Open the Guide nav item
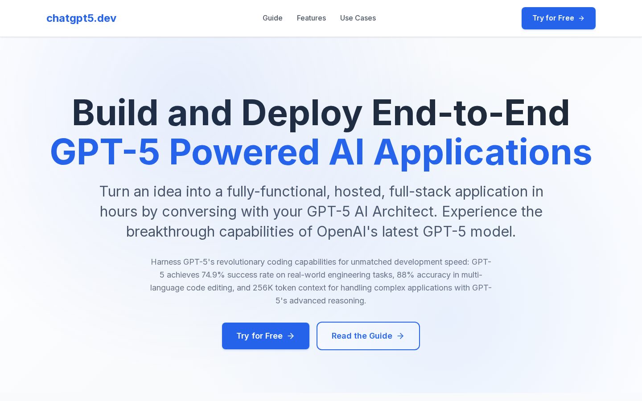The image size is (642, 401). pos(272,18)
